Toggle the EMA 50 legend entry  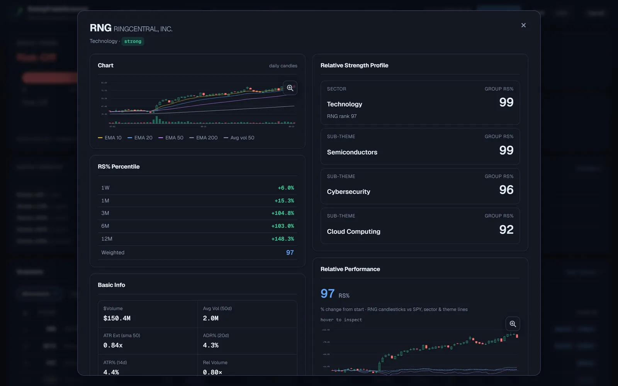tap(171, 138)
